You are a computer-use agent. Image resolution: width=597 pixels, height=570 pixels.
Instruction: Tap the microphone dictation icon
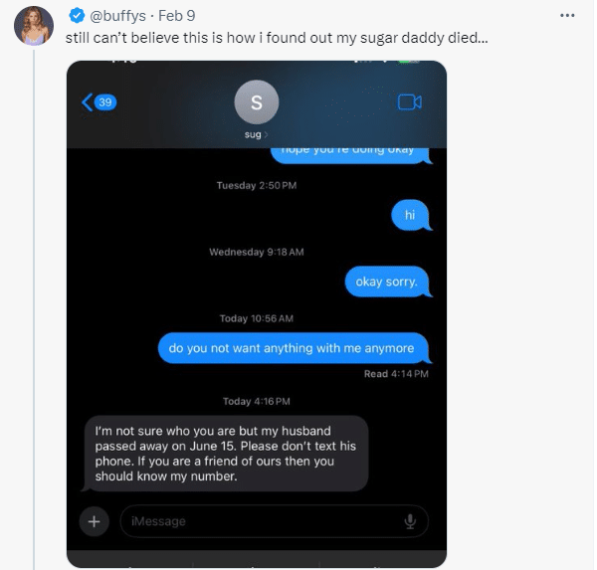409,521
